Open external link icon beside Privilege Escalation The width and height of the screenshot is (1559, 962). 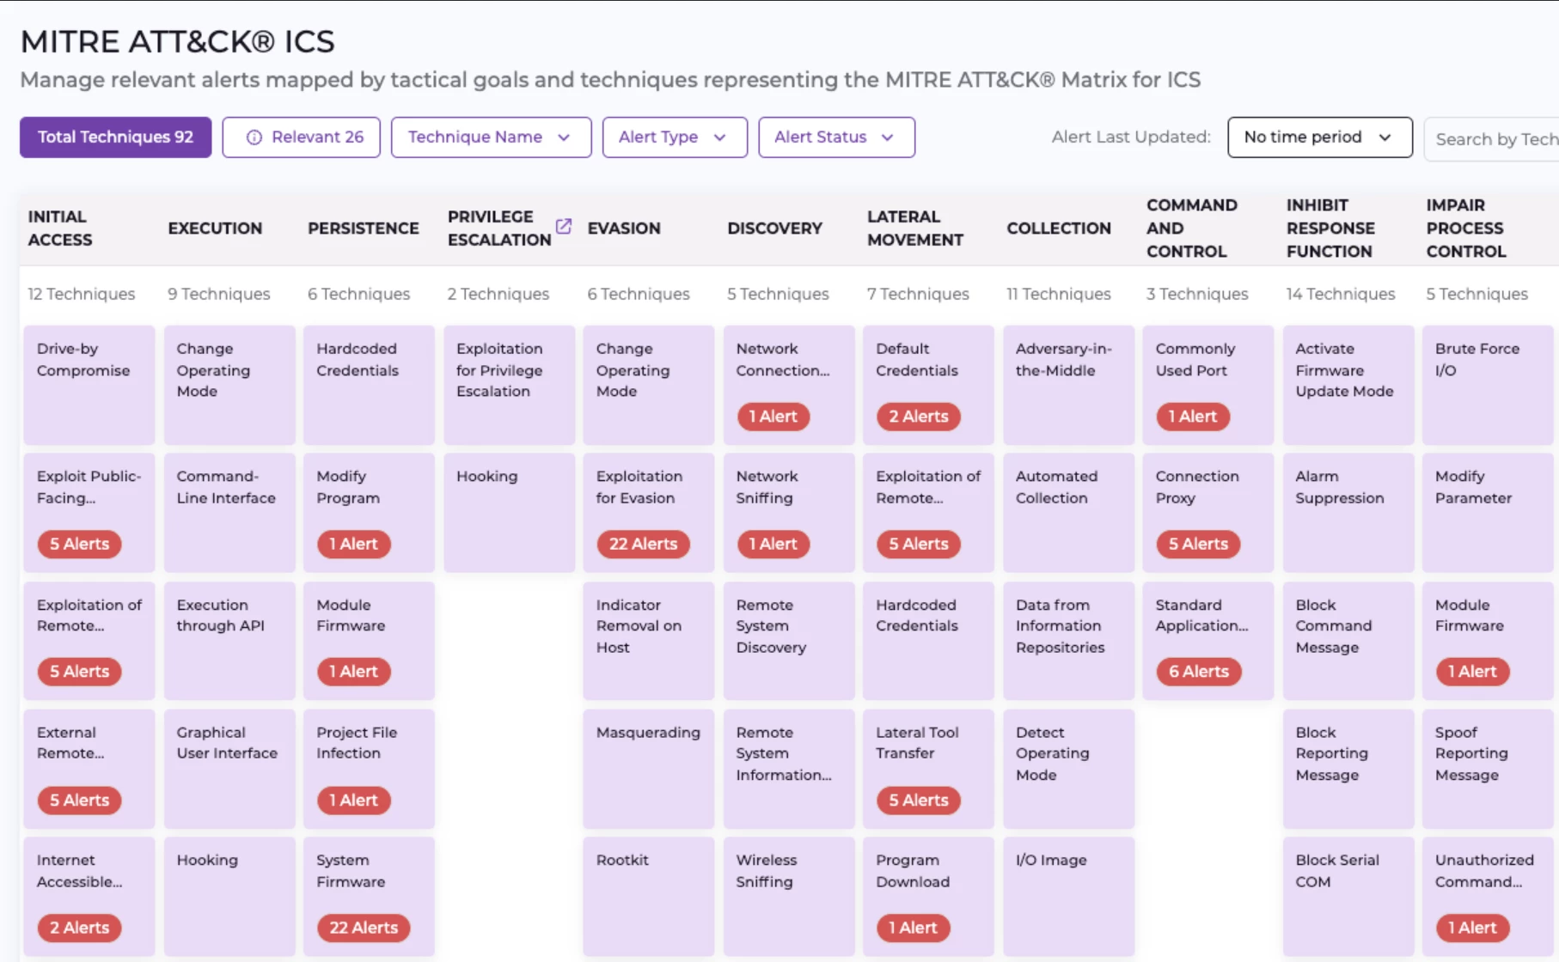pos(564,226)
